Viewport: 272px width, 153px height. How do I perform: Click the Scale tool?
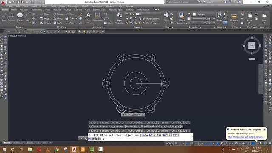58,23
